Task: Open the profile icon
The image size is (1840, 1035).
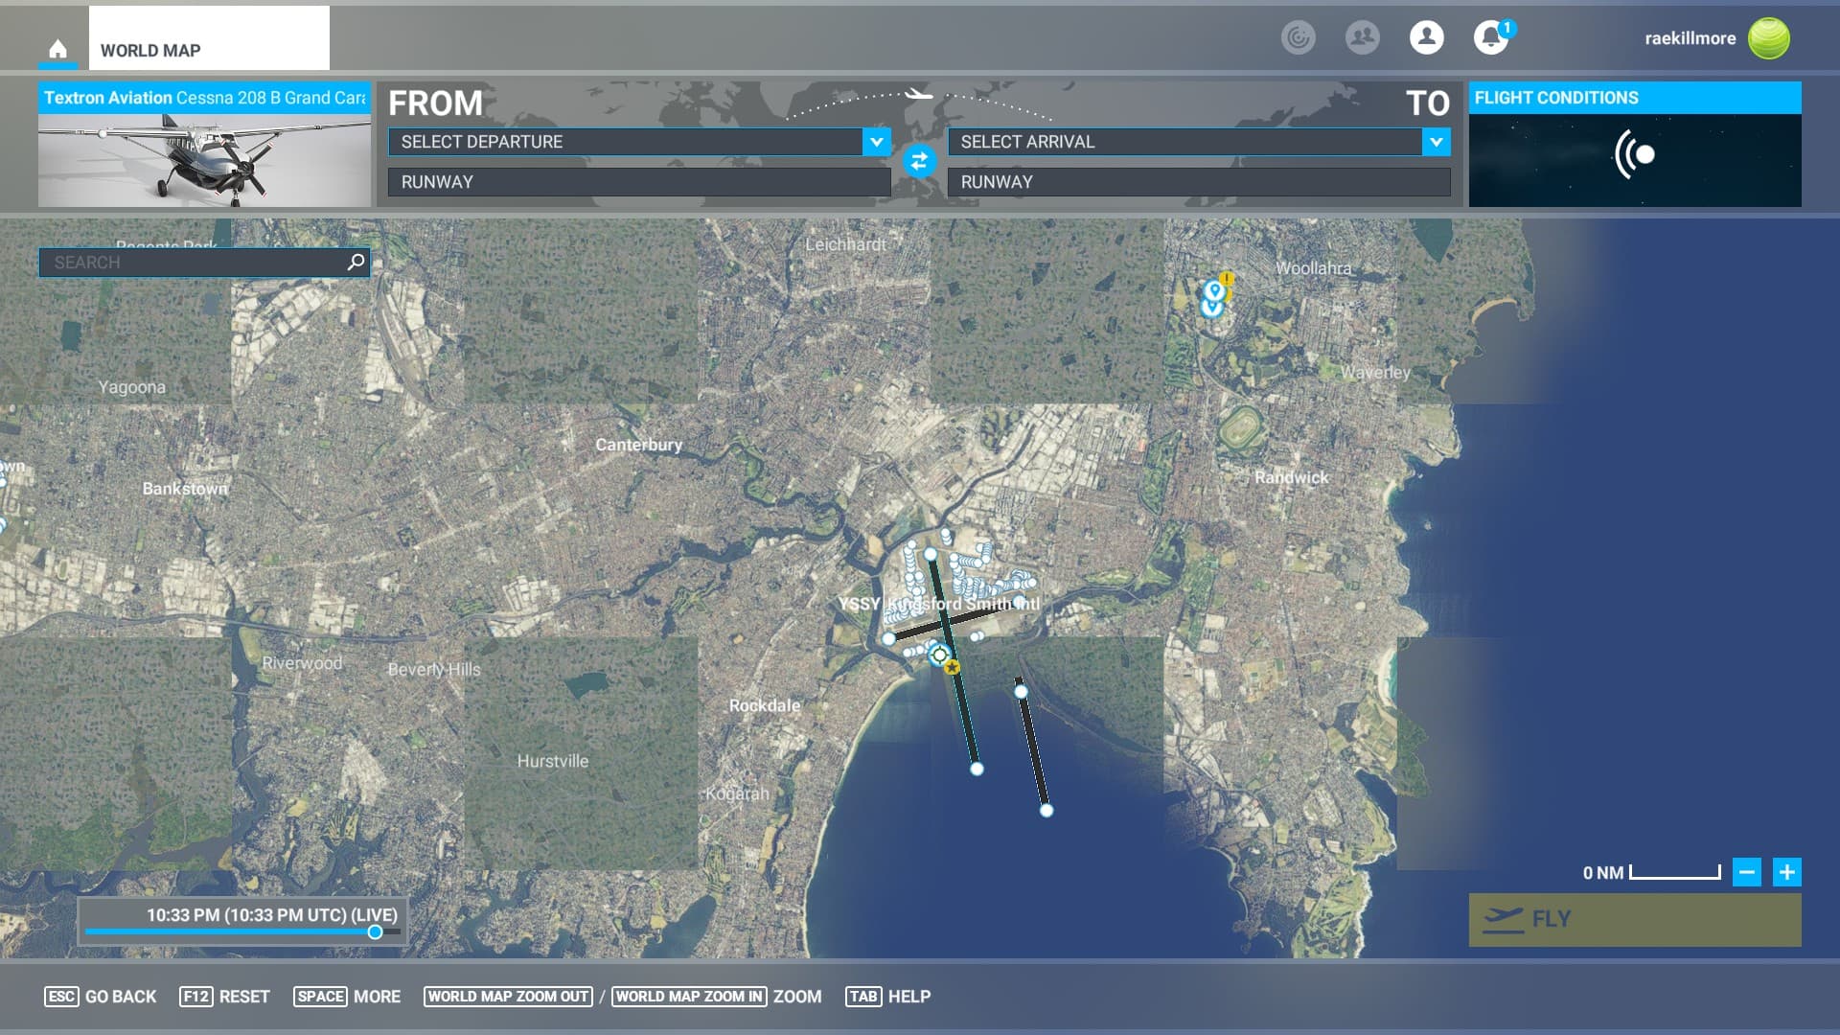Action: (1426, 37)
